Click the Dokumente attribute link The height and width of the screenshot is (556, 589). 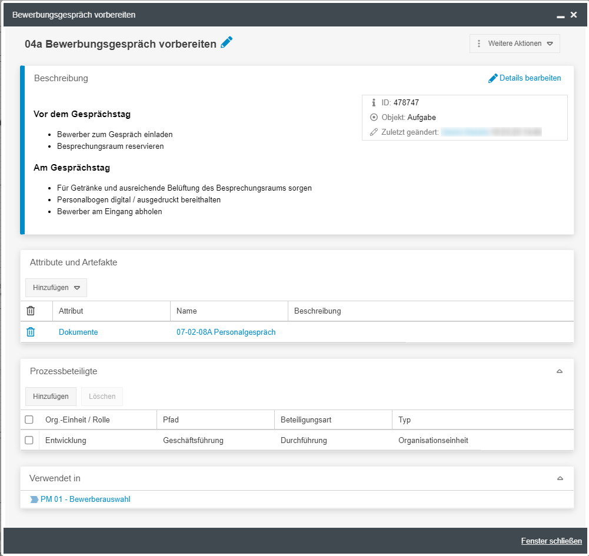[78, 332]
